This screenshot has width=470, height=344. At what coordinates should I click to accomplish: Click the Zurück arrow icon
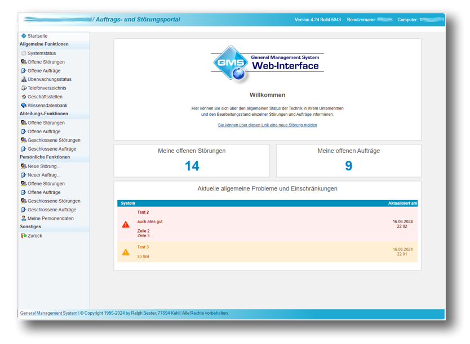click(24, 236)
